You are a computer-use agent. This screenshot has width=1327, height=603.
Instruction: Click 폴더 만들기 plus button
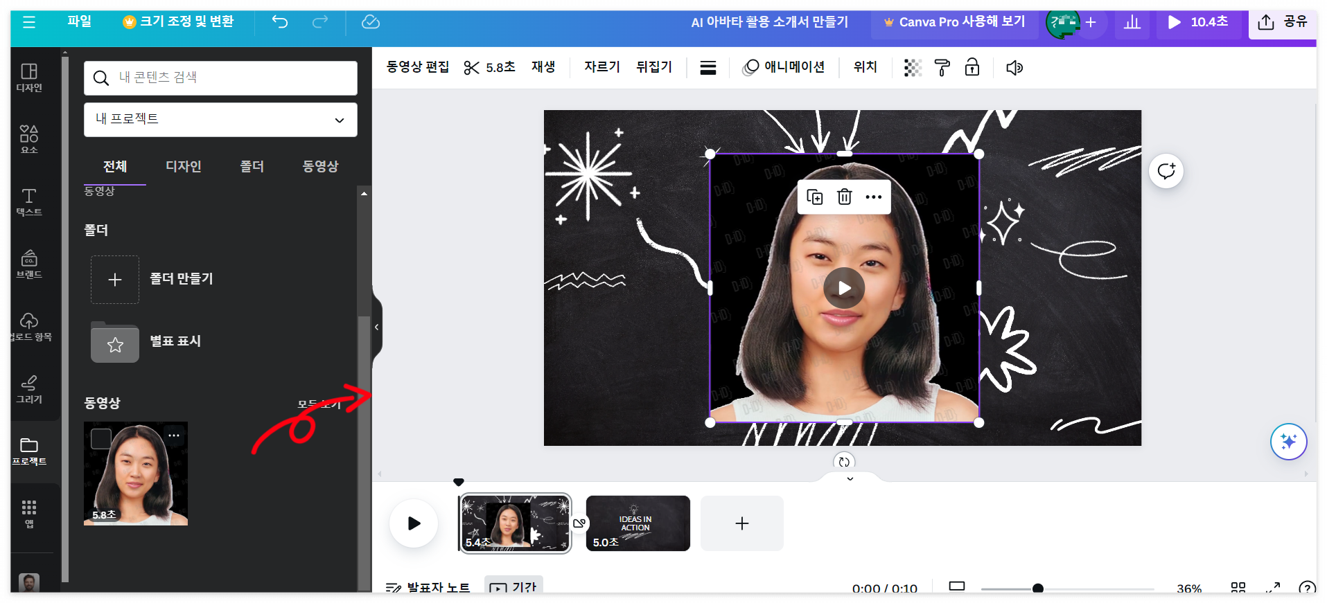tap(115, 280)
